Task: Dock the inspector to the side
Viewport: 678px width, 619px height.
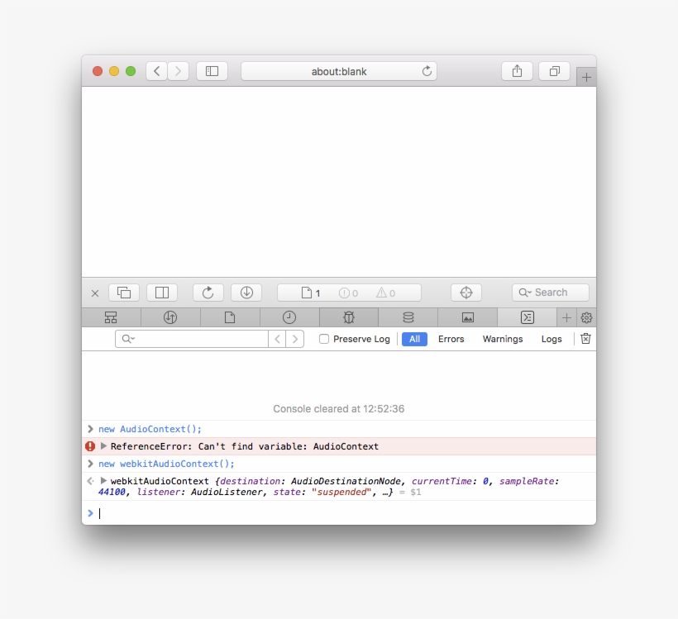Action: coord(162,293)
